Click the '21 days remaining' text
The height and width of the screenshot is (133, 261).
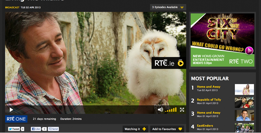(44, 119)
